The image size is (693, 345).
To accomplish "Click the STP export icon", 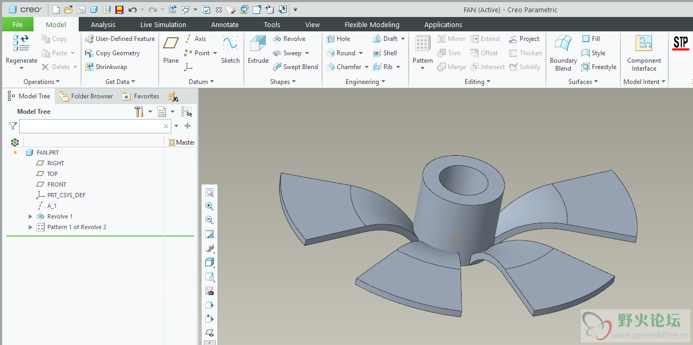I will 680,43.
